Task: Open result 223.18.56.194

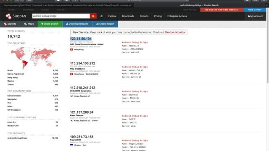Action: click(81, 39)
